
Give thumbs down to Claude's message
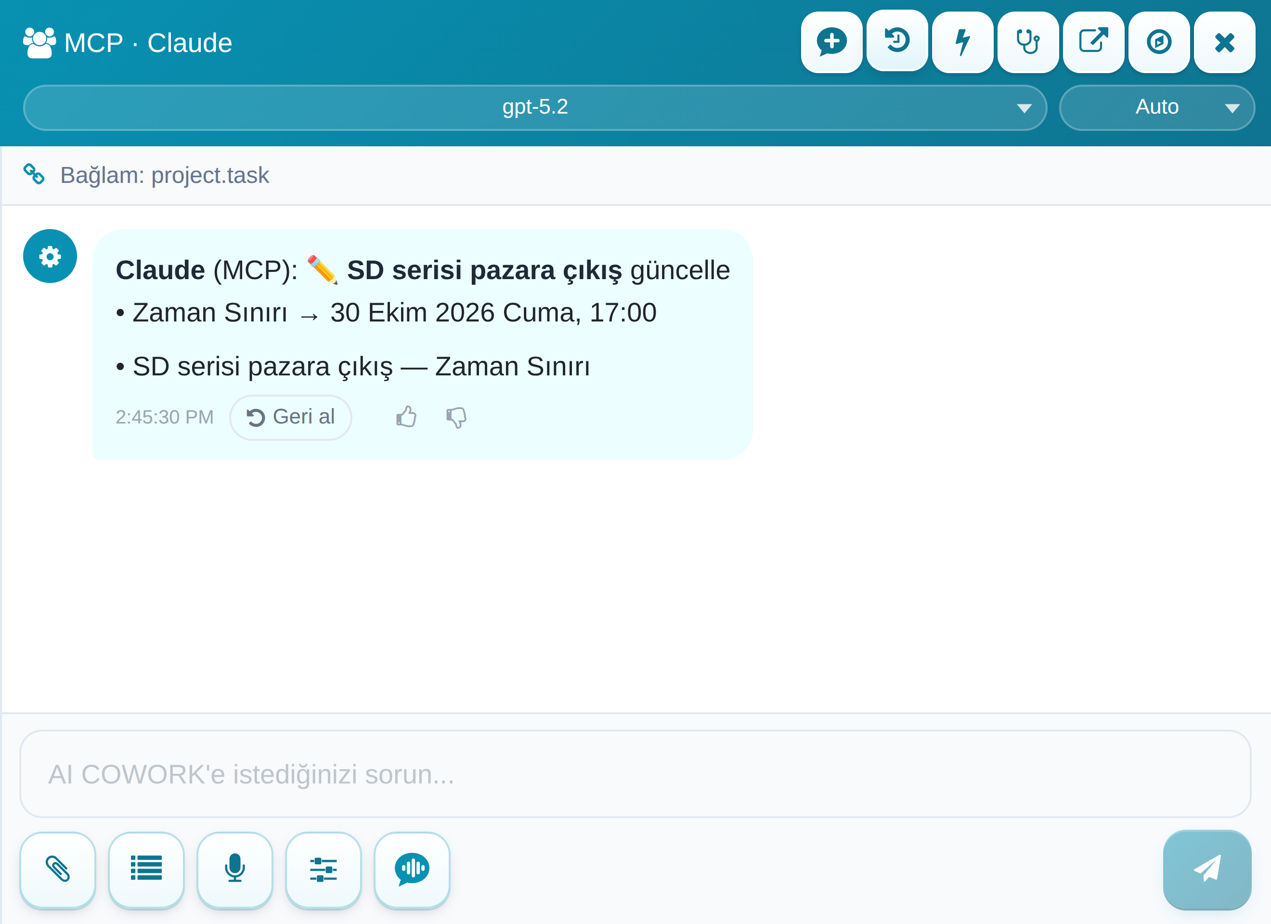pos(456,417)
